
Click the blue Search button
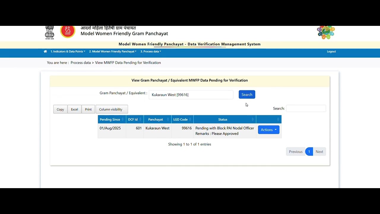tap(247, 95)
